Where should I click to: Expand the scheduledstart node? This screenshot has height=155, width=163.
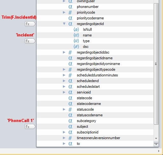pyautogui.click(x=64, y=87)
